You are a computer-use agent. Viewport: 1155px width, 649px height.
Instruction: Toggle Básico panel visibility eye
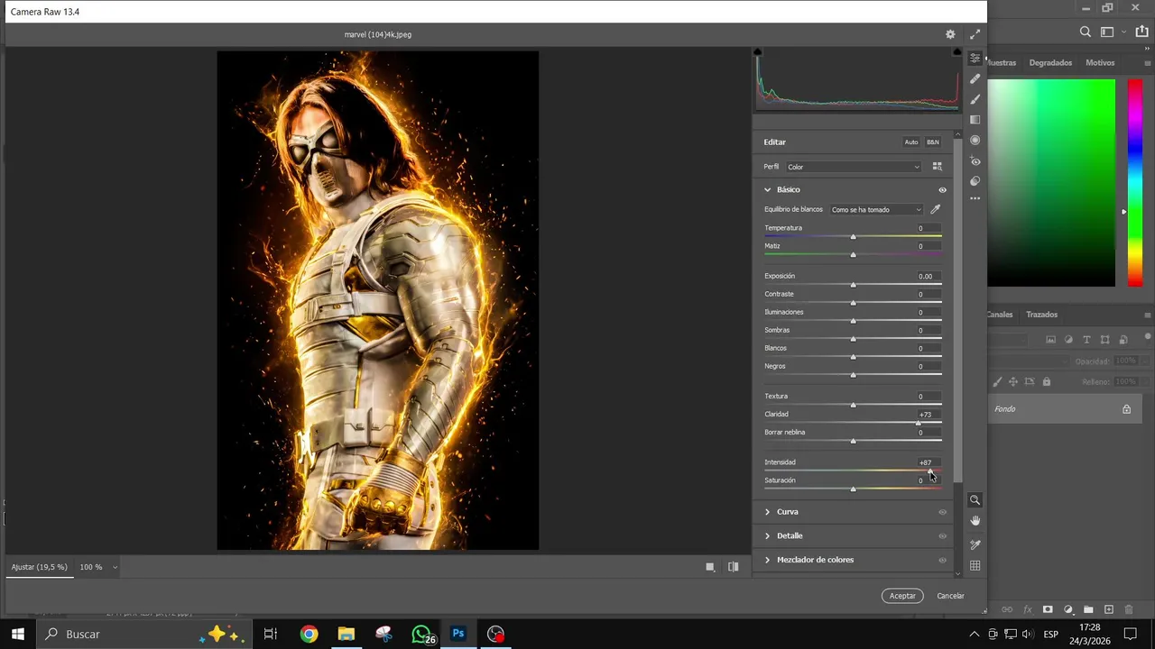[x=942, y=190]
